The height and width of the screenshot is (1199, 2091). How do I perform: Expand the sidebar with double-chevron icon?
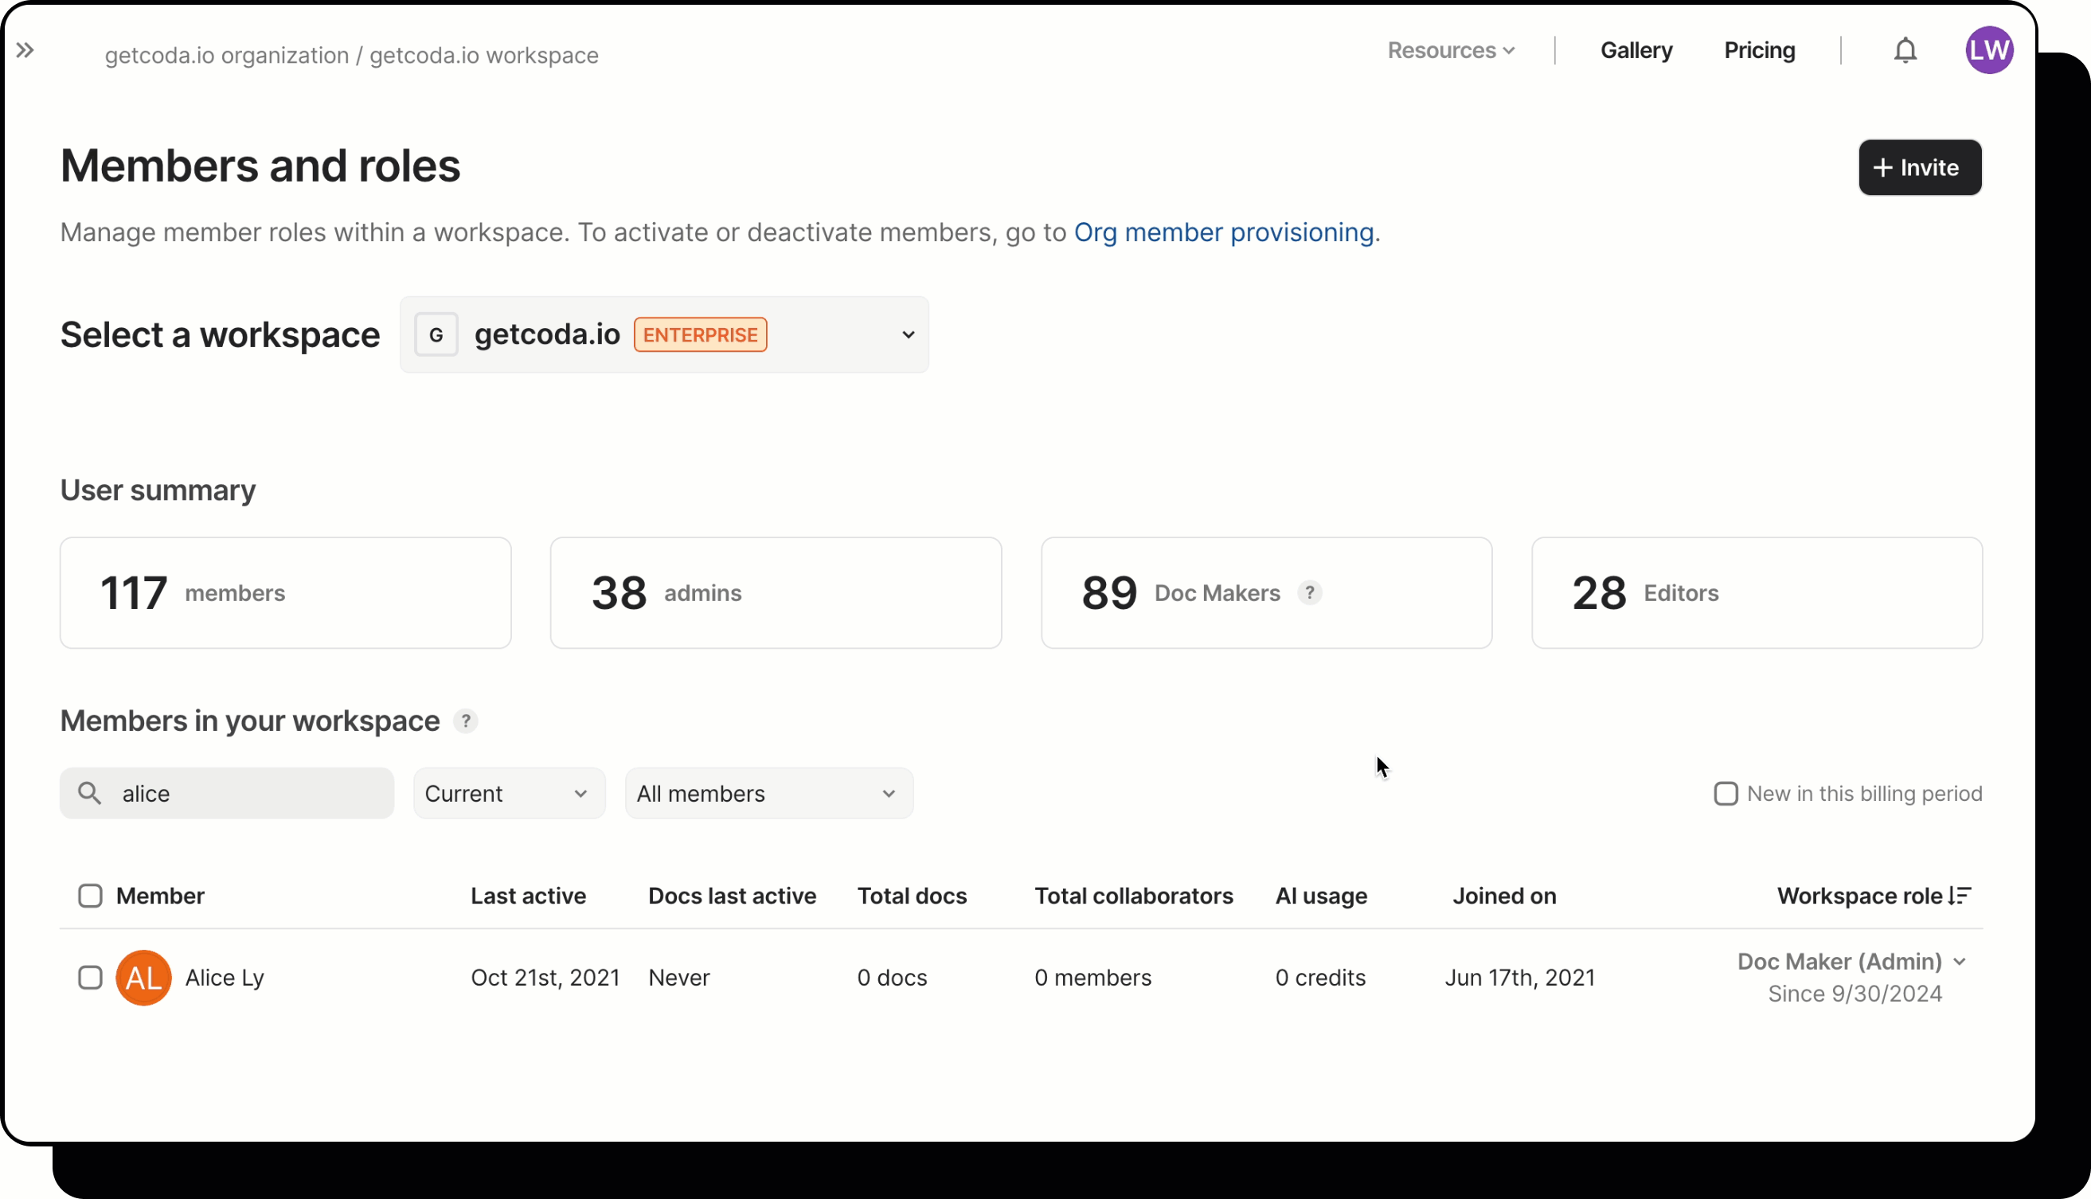click(x=25, y=51)
